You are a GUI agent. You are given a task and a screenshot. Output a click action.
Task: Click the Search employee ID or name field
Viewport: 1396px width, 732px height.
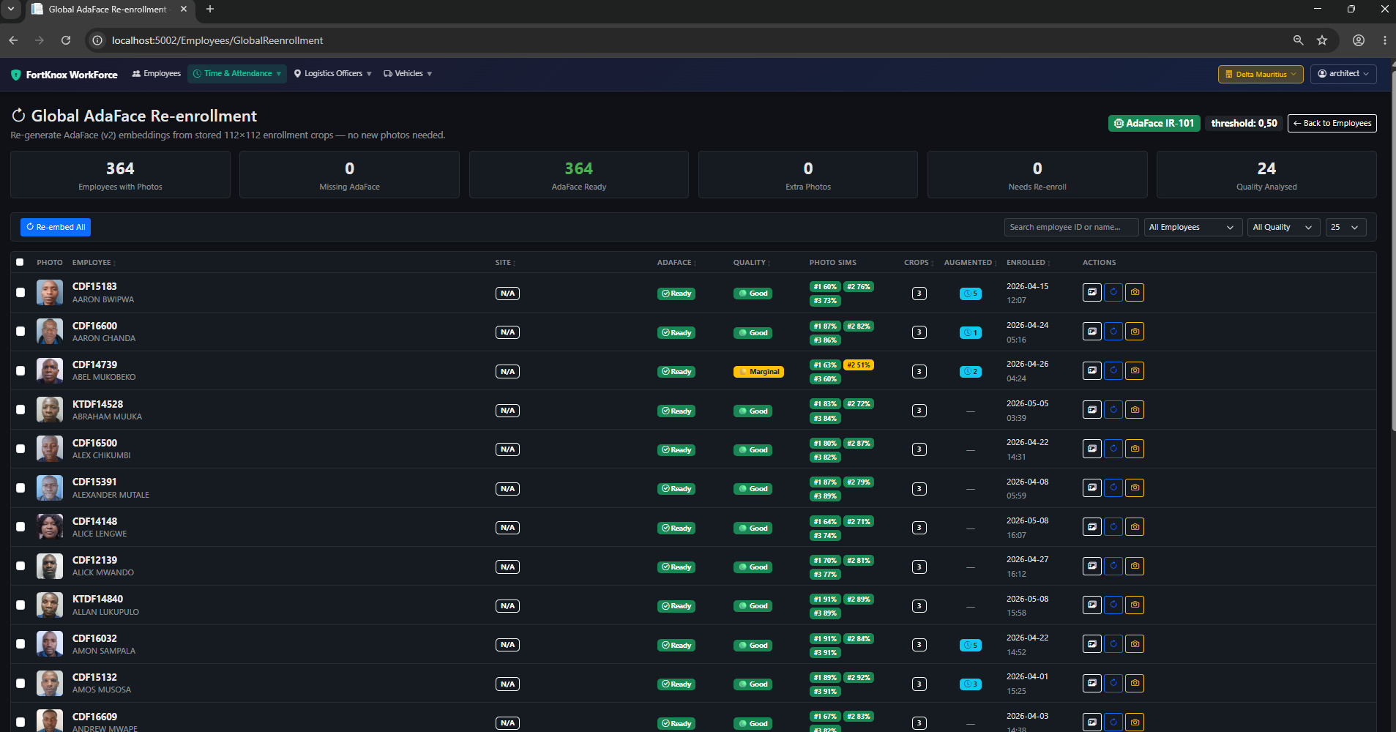click(1071, 227)
